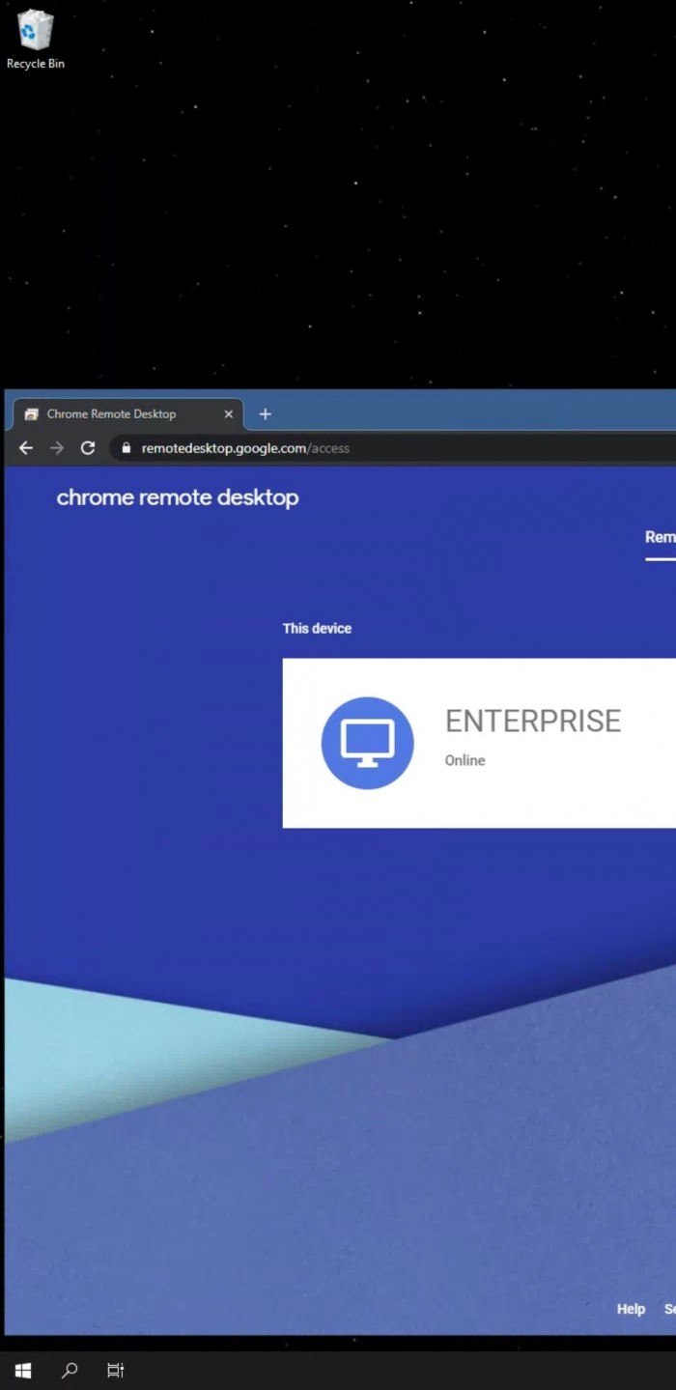Click the Chrome forward arrow

[57, 448]
